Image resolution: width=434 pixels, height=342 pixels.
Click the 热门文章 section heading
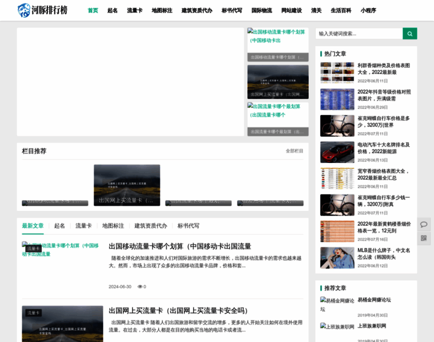(335, 54)
